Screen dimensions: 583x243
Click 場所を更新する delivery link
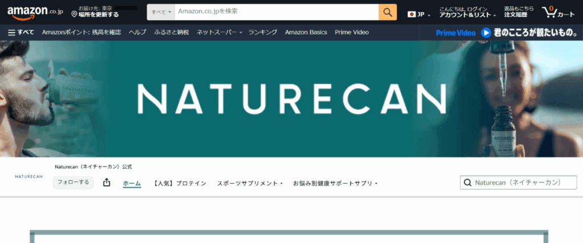coord(98,15)
